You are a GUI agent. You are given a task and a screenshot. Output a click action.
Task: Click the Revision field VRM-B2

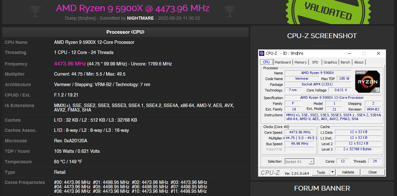373,109
